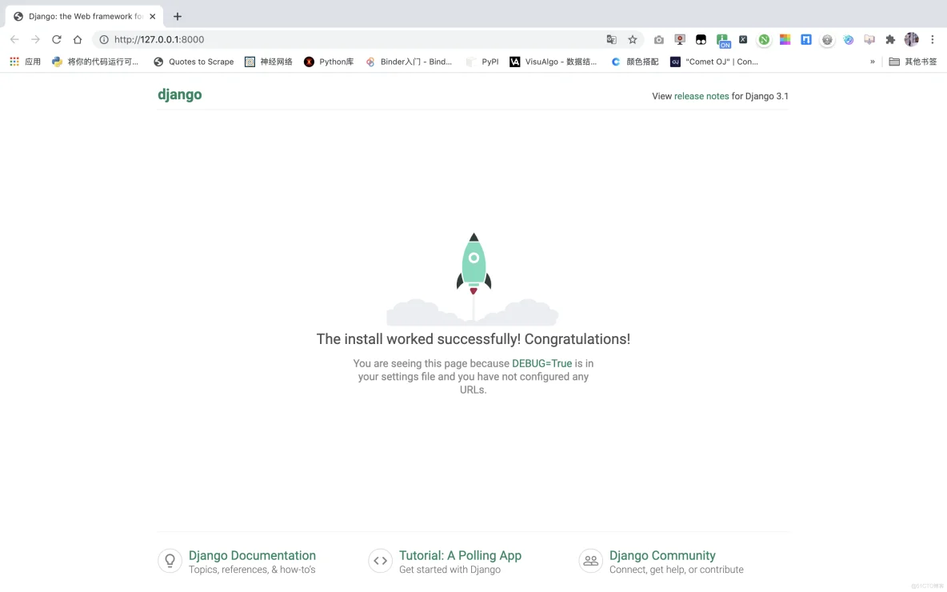Viewport: 947px width, 592px height.
Task: Open the PyPI bookmark
Action: point(482,62)
